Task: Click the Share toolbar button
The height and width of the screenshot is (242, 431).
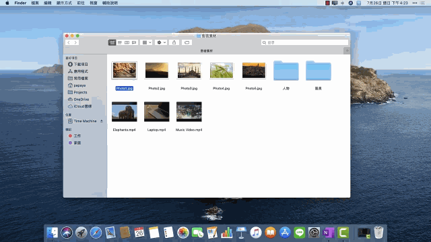Action: coord(174,42)
